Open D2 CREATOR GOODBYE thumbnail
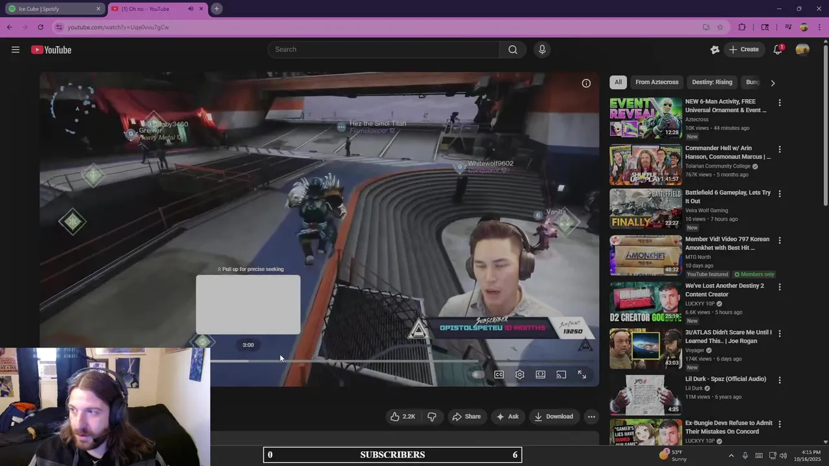The height and width of the screenshot is (466, 829). click(646, 302)
